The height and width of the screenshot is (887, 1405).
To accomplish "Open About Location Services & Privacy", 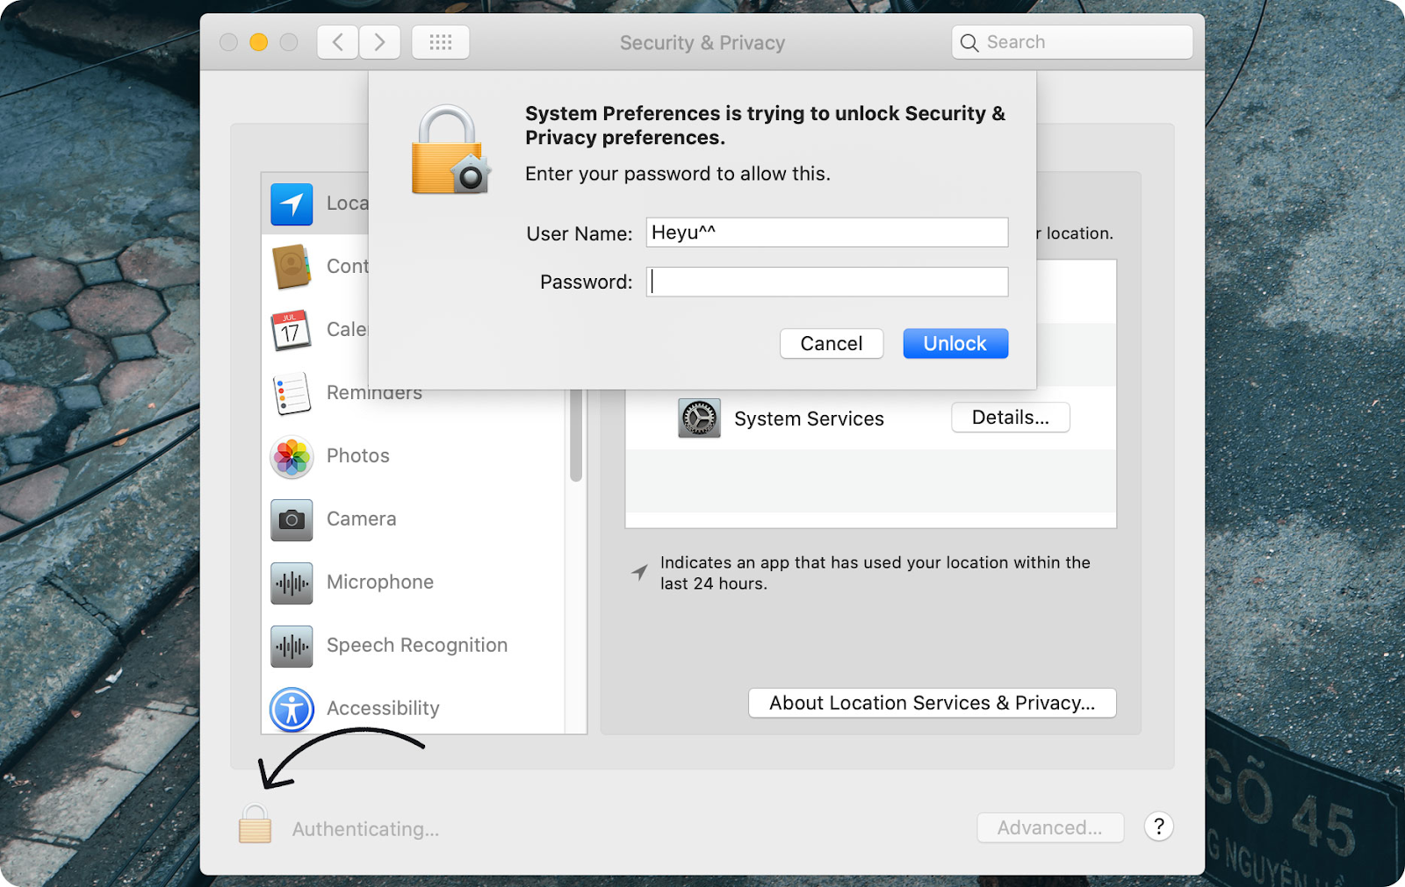I will [933, 703].
